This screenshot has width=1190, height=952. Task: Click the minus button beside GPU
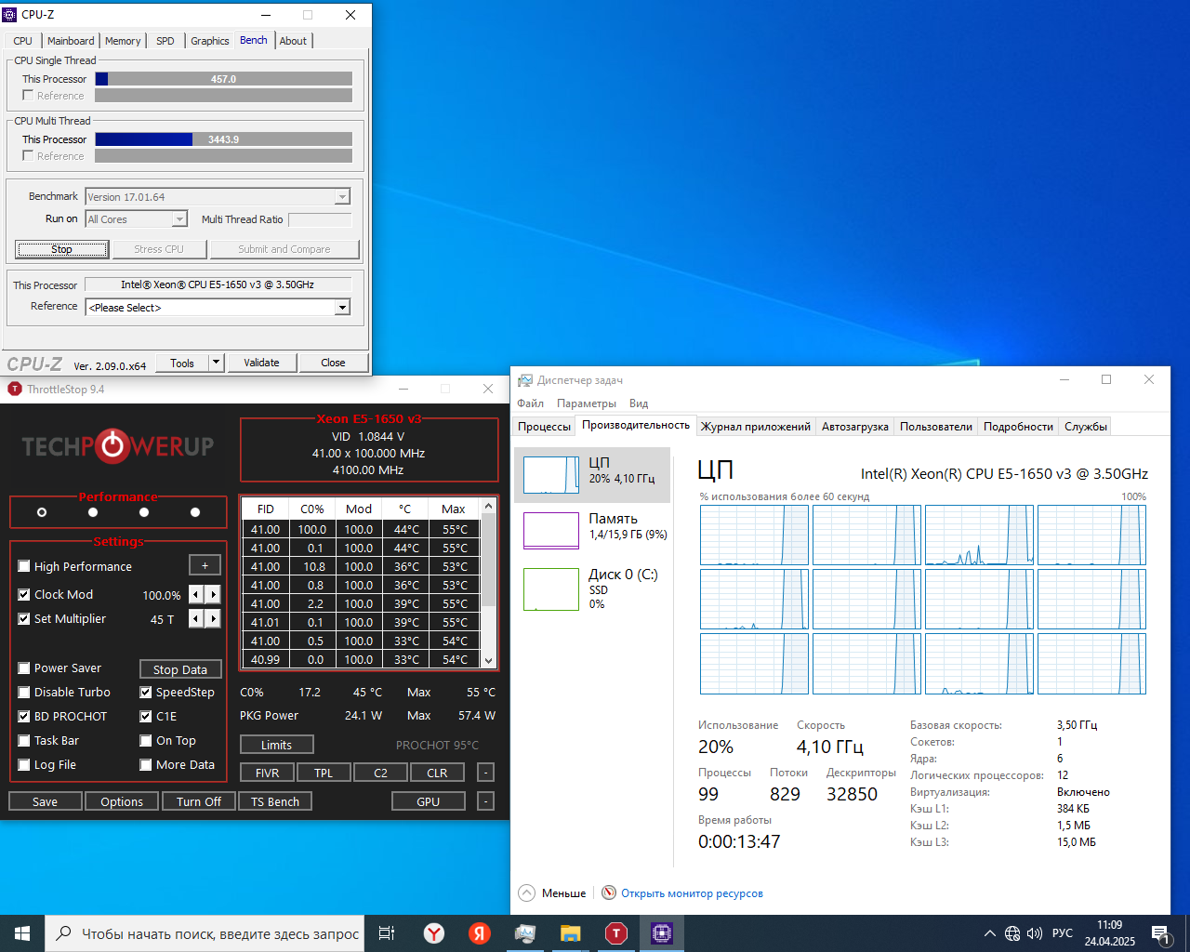(485, 801)
